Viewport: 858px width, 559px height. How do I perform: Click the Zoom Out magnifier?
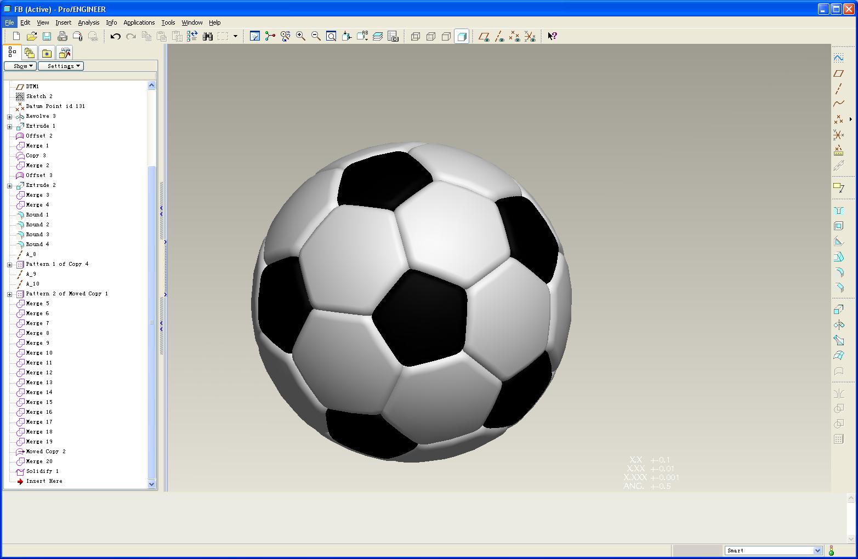tap(316, 36)
